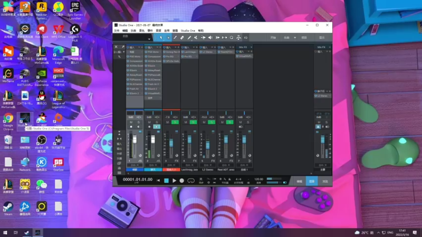Open Microsoft Edge desktop icon

(x=58, y=55)
